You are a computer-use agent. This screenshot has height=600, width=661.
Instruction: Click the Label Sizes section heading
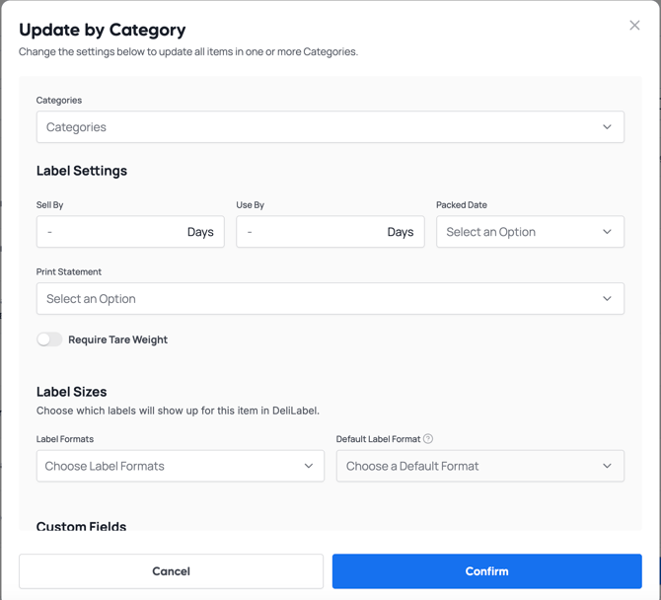tap(71, 392)
